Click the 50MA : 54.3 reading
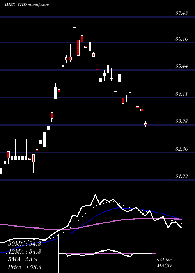This screenshot has width=195, height=273. tap(24, 244)
